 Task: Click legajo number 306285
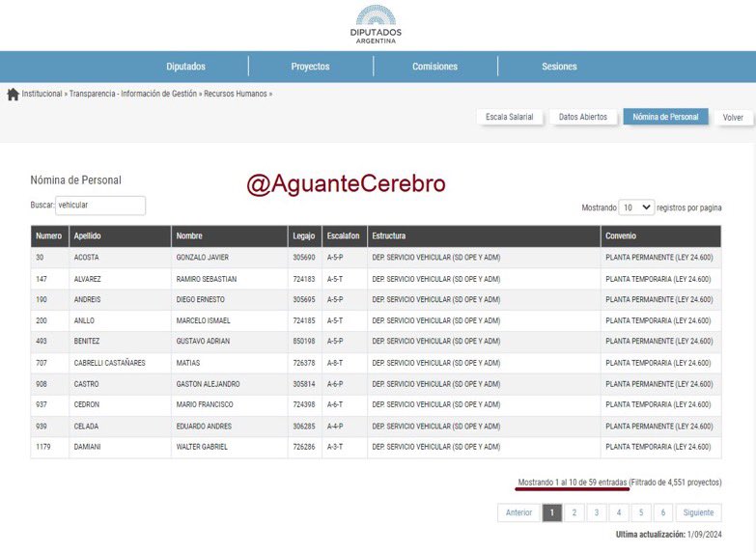pyautogui.click(x=304, y=427)
